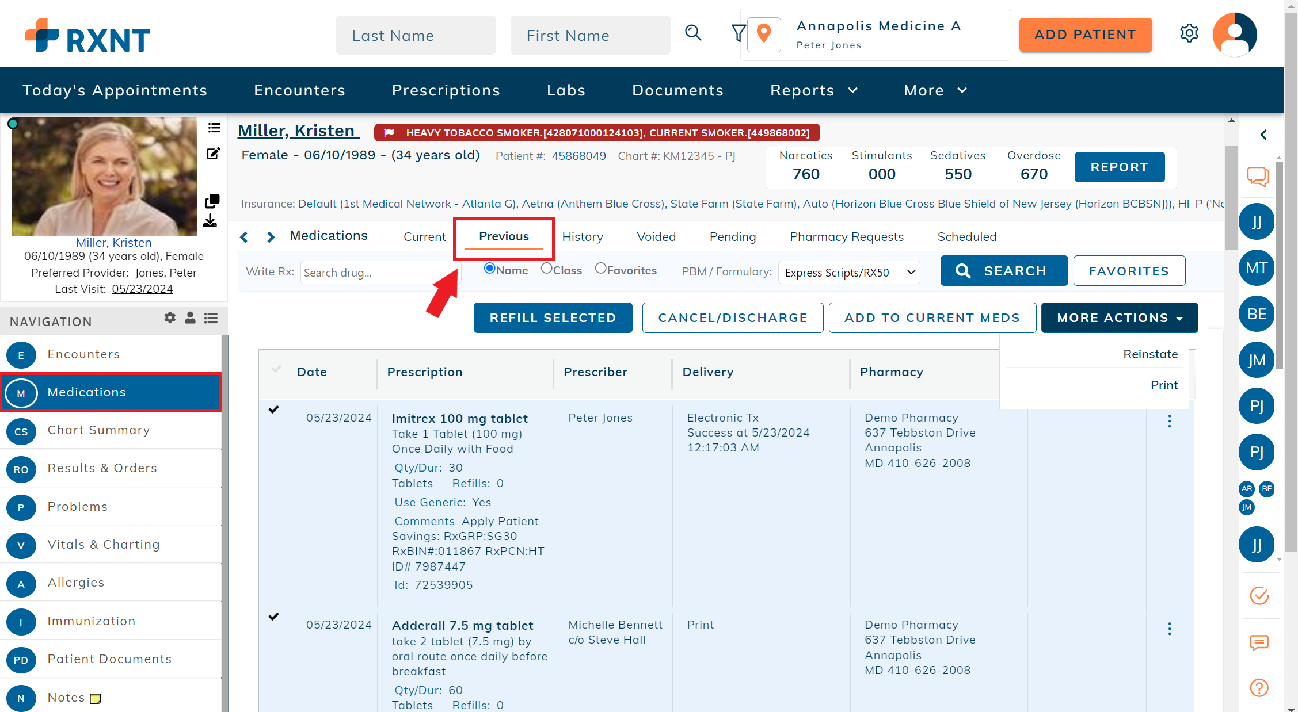Collapse right sidebar with chevron icon
1298x712 pixels.
pos(1263,135)
